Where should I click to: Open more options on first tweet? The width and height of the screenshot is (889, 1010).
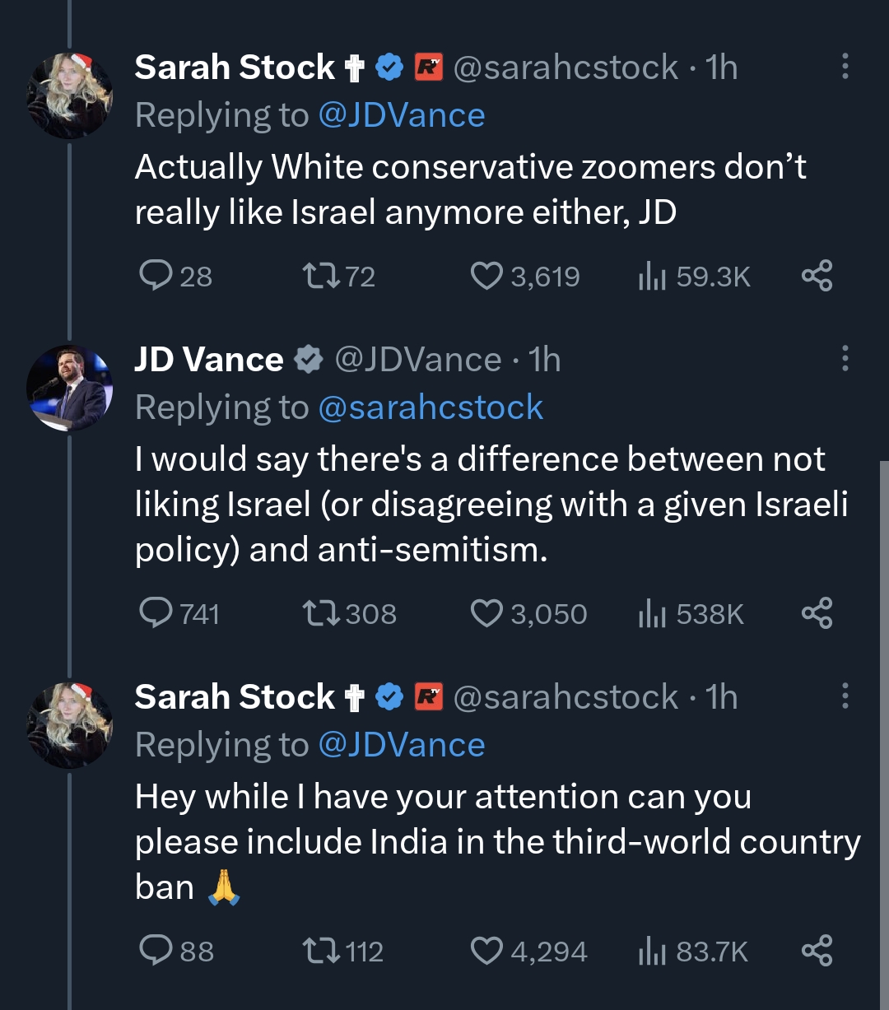[x=845, y=67]
